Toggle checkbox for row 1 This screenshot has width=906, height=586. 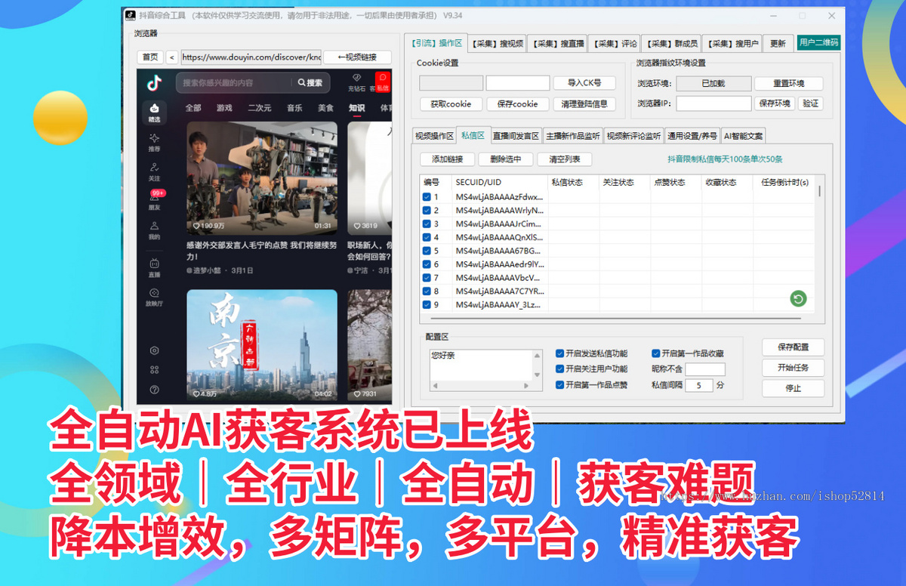click(427, 197)
